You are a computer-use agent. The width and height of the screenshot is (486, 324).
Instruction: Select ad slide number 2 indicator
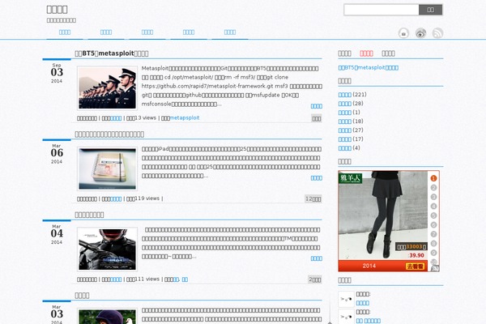(x=433, y=188)
